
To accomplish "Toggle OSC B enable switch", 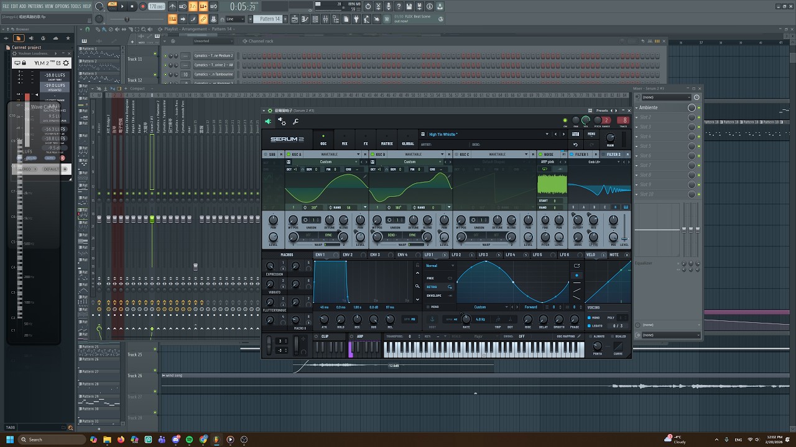I will pos(373,155).
